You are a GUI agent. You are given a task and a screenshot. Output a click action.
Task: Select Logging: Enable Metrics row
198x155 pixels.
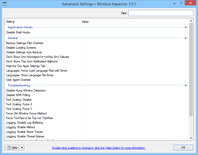point(21,127)
